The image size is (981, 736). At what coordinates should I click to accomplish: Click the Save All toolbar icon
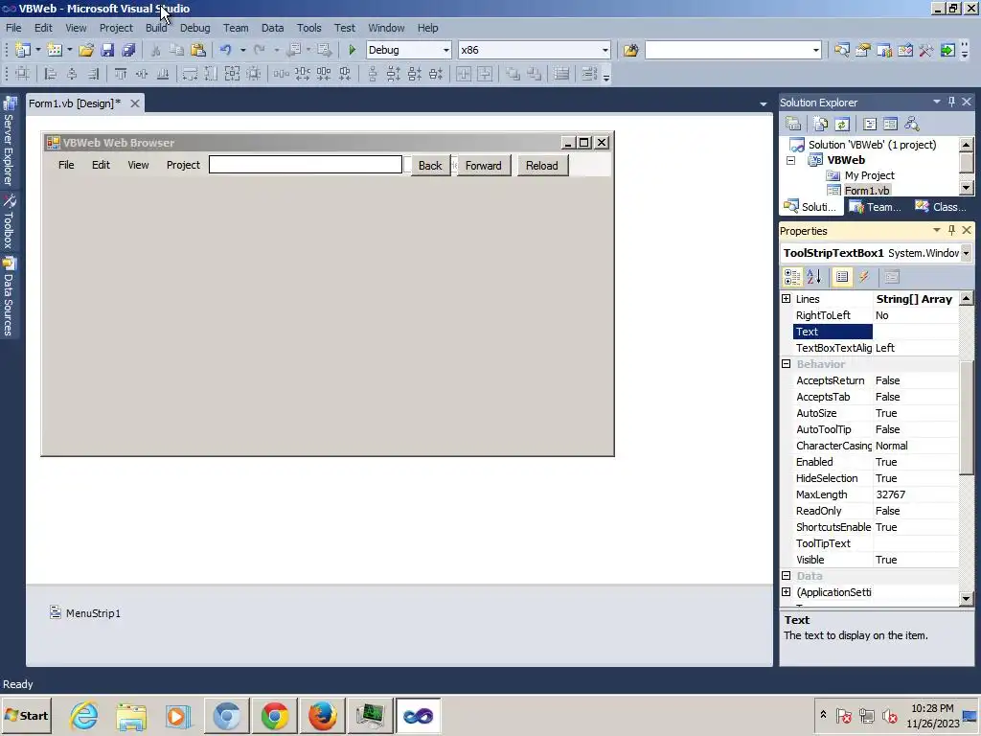point(129,50)
